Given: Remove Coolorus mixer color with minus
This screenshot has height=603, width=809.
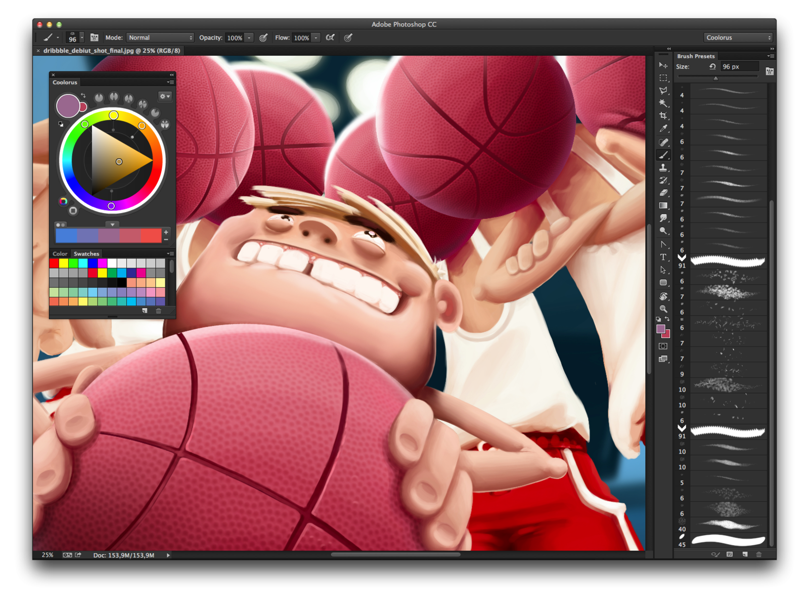Looking at the screenshot, I should [x=166, y=239].
